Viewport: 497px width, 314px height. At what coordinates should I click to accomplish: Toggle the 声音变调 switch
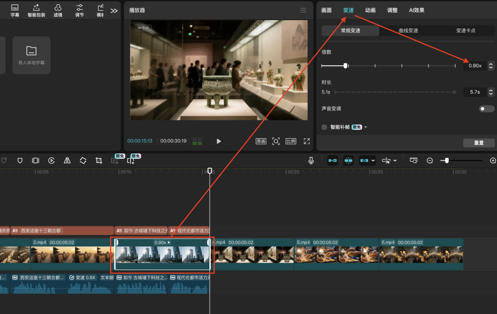pyautogui.click(x=486, y=109)
